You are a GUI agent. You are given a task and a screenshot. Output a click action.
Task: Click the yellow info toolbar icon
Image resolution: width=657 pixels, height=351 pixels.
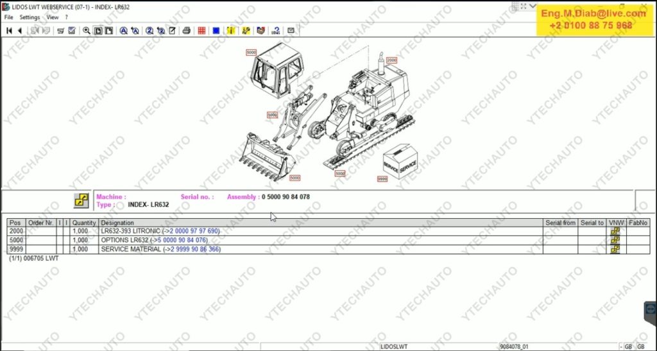[x=231, y=31]
